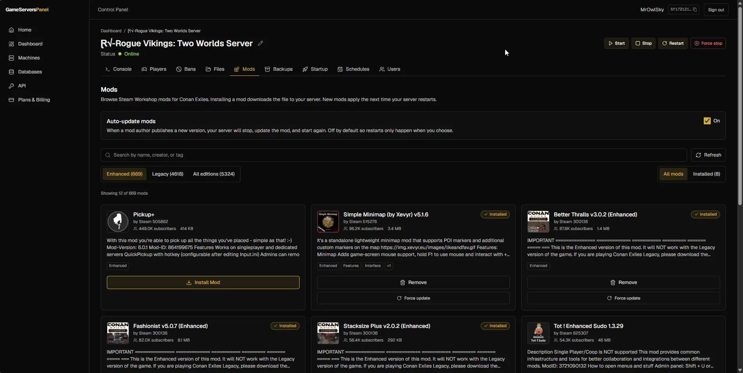This screenshot has width=743, height=373.
Task: Toggle the Auto-update mods checkbox
Action: 707,121
